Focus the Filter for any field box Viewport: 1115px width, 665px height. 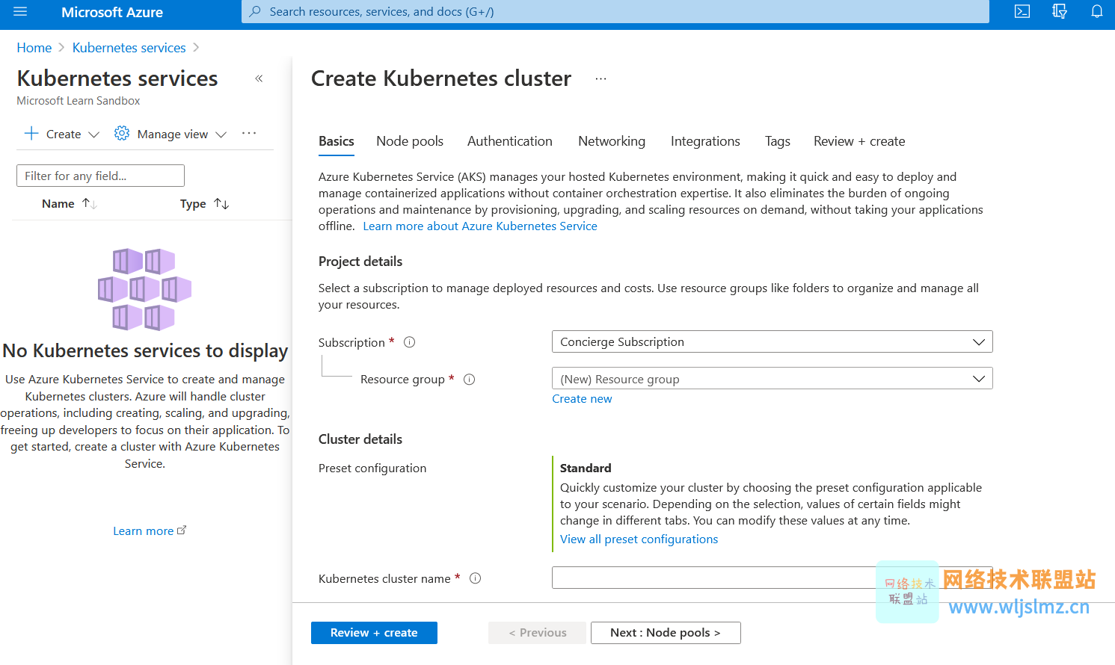click(x=100, y=176)
